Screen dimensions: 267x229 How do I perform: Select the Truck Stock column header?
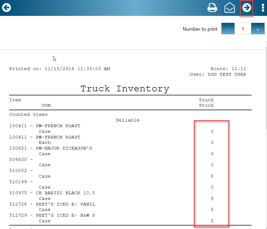coord(206,102)
